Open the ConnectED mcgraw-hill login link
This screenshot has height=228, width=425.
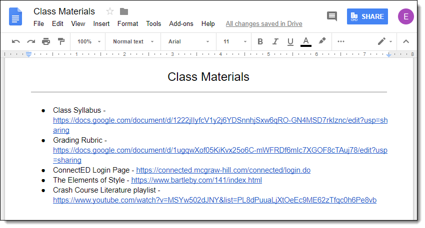[x=223, y=170]
